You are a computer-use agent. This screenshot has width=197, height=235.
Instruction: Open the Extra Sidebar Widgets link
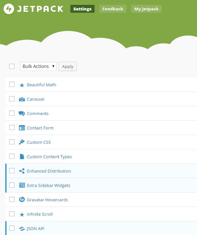[48, 186]
